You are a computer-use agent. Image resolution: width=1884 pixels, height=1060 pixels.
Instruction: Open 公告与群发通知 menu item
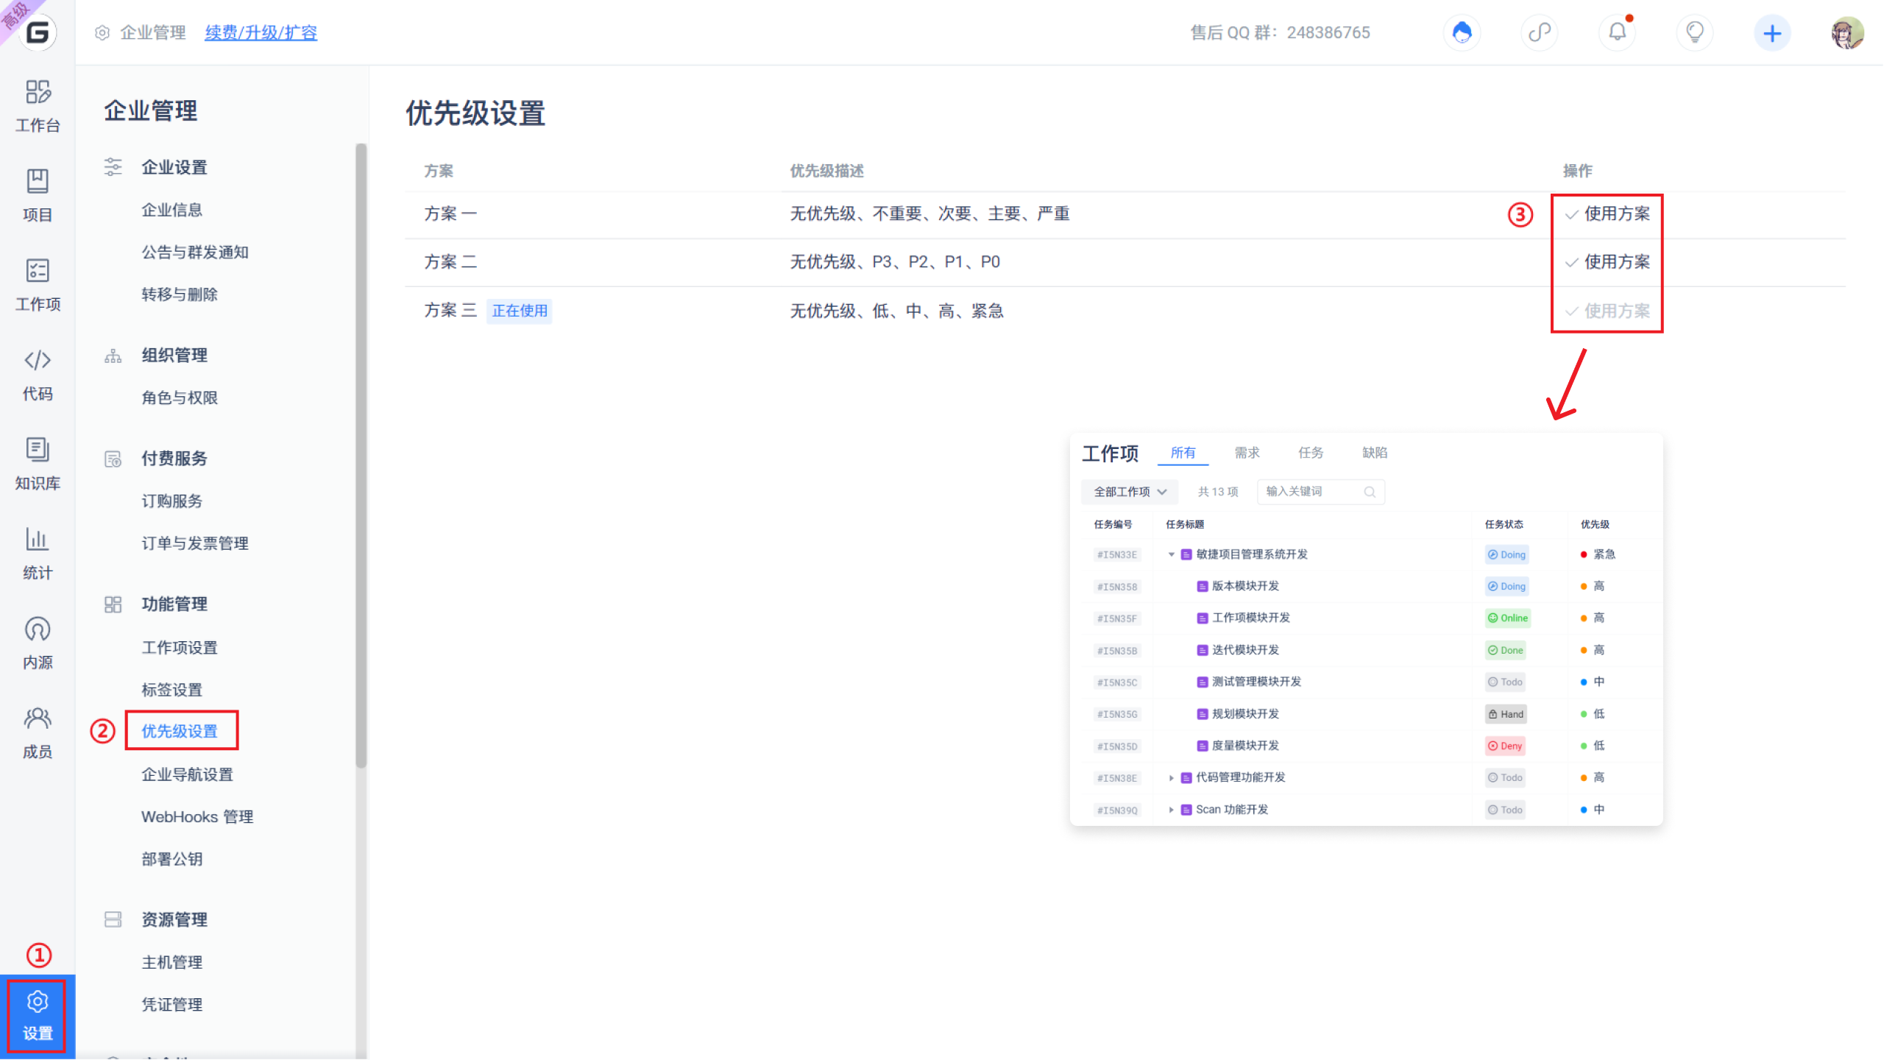pyautogui.click(x=195, y=252)
